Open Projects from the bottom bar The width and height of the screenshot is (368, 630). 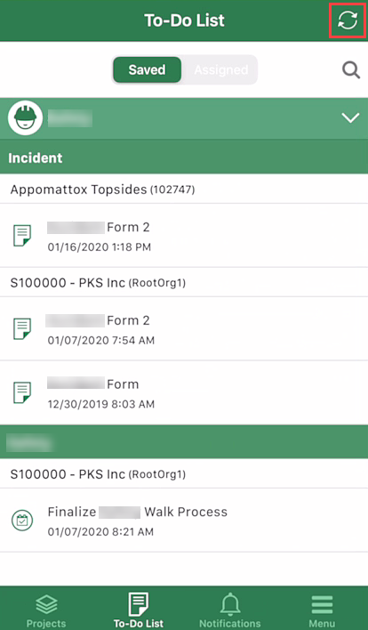tap(46, 610)
